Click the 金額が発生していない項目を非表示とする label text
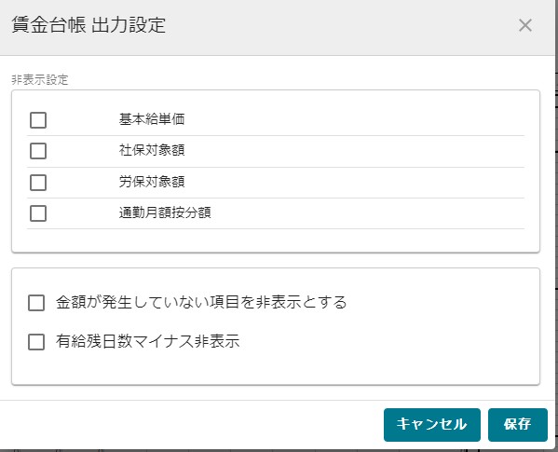 (201, 302)
